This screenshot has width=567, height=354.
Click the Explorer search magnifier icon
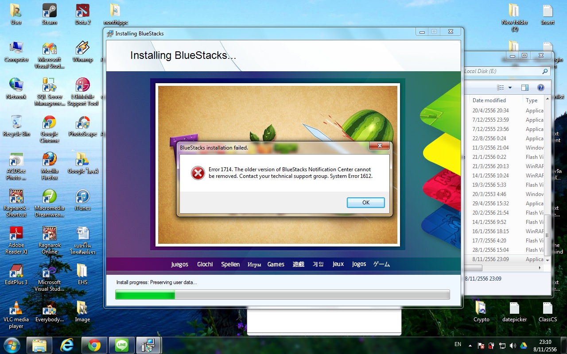545,71
